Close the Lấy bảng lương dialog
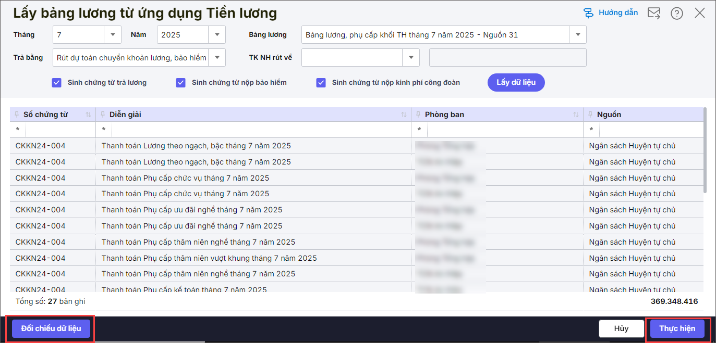The image size is (716, 343). point(700,13)
